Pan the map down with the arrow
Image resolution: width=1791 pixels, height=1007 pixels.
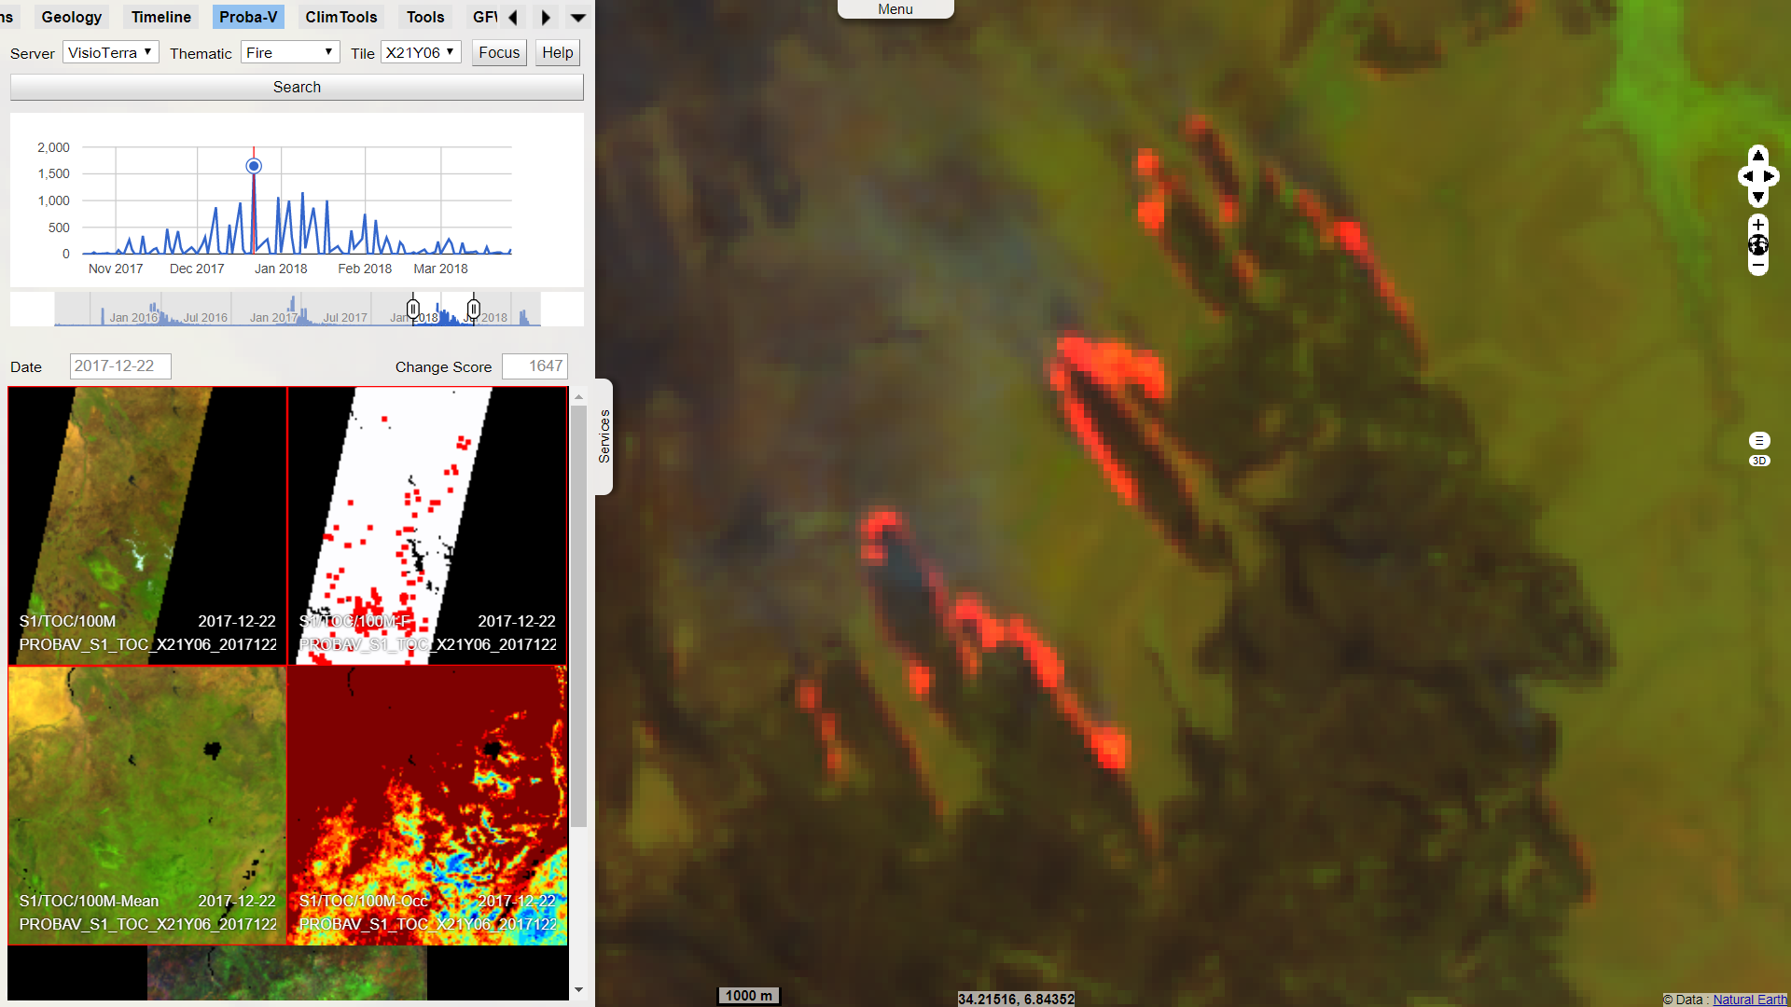click(x=1758, y=197)
